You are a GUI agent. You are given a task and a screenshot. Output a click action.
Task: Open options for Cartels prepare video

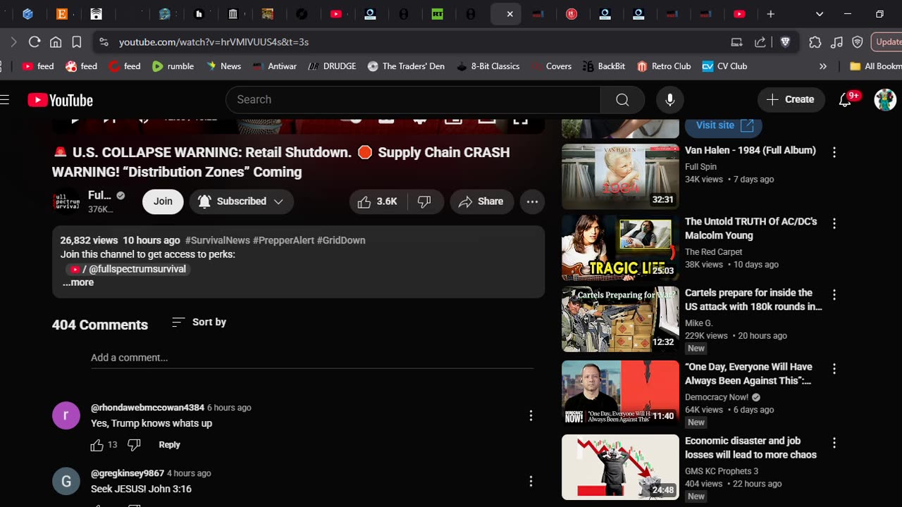click(x=834, y=294)
